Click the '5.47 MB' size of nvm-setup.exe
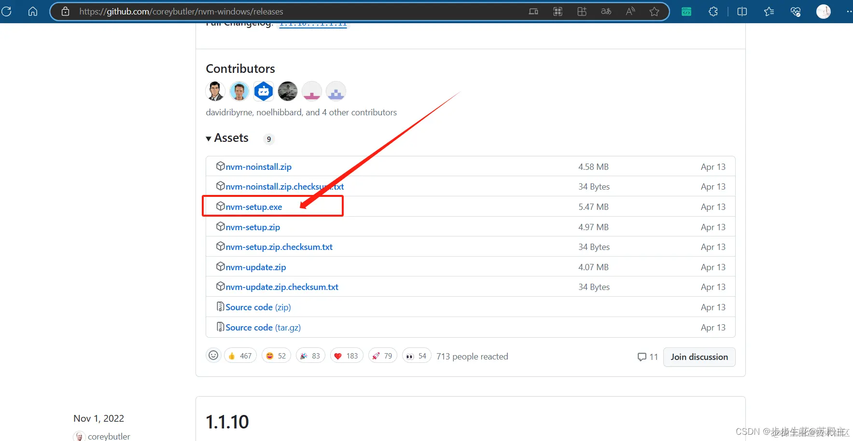 click(x=593, y=207)
